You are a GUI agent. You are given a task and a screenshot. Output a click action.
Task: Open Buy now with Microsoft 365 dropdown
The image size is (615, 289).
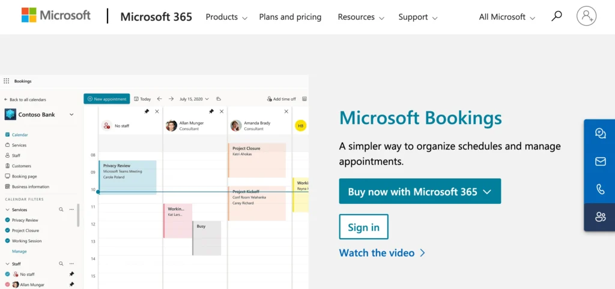coord(420,191)
